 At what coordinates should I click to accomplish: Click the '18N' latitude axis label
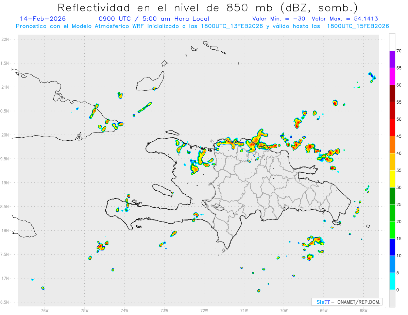click(x=6, y=231)
